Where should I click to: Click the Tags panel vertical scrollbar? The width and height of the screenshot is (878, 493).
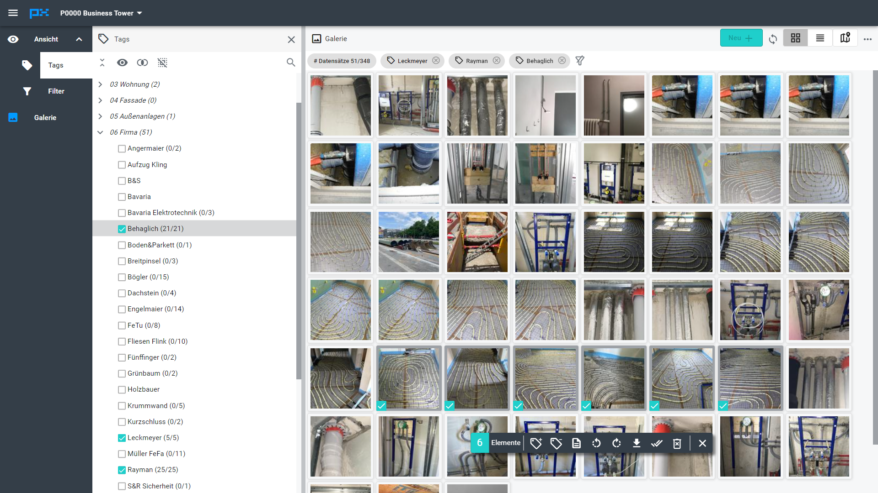point(299,241)
